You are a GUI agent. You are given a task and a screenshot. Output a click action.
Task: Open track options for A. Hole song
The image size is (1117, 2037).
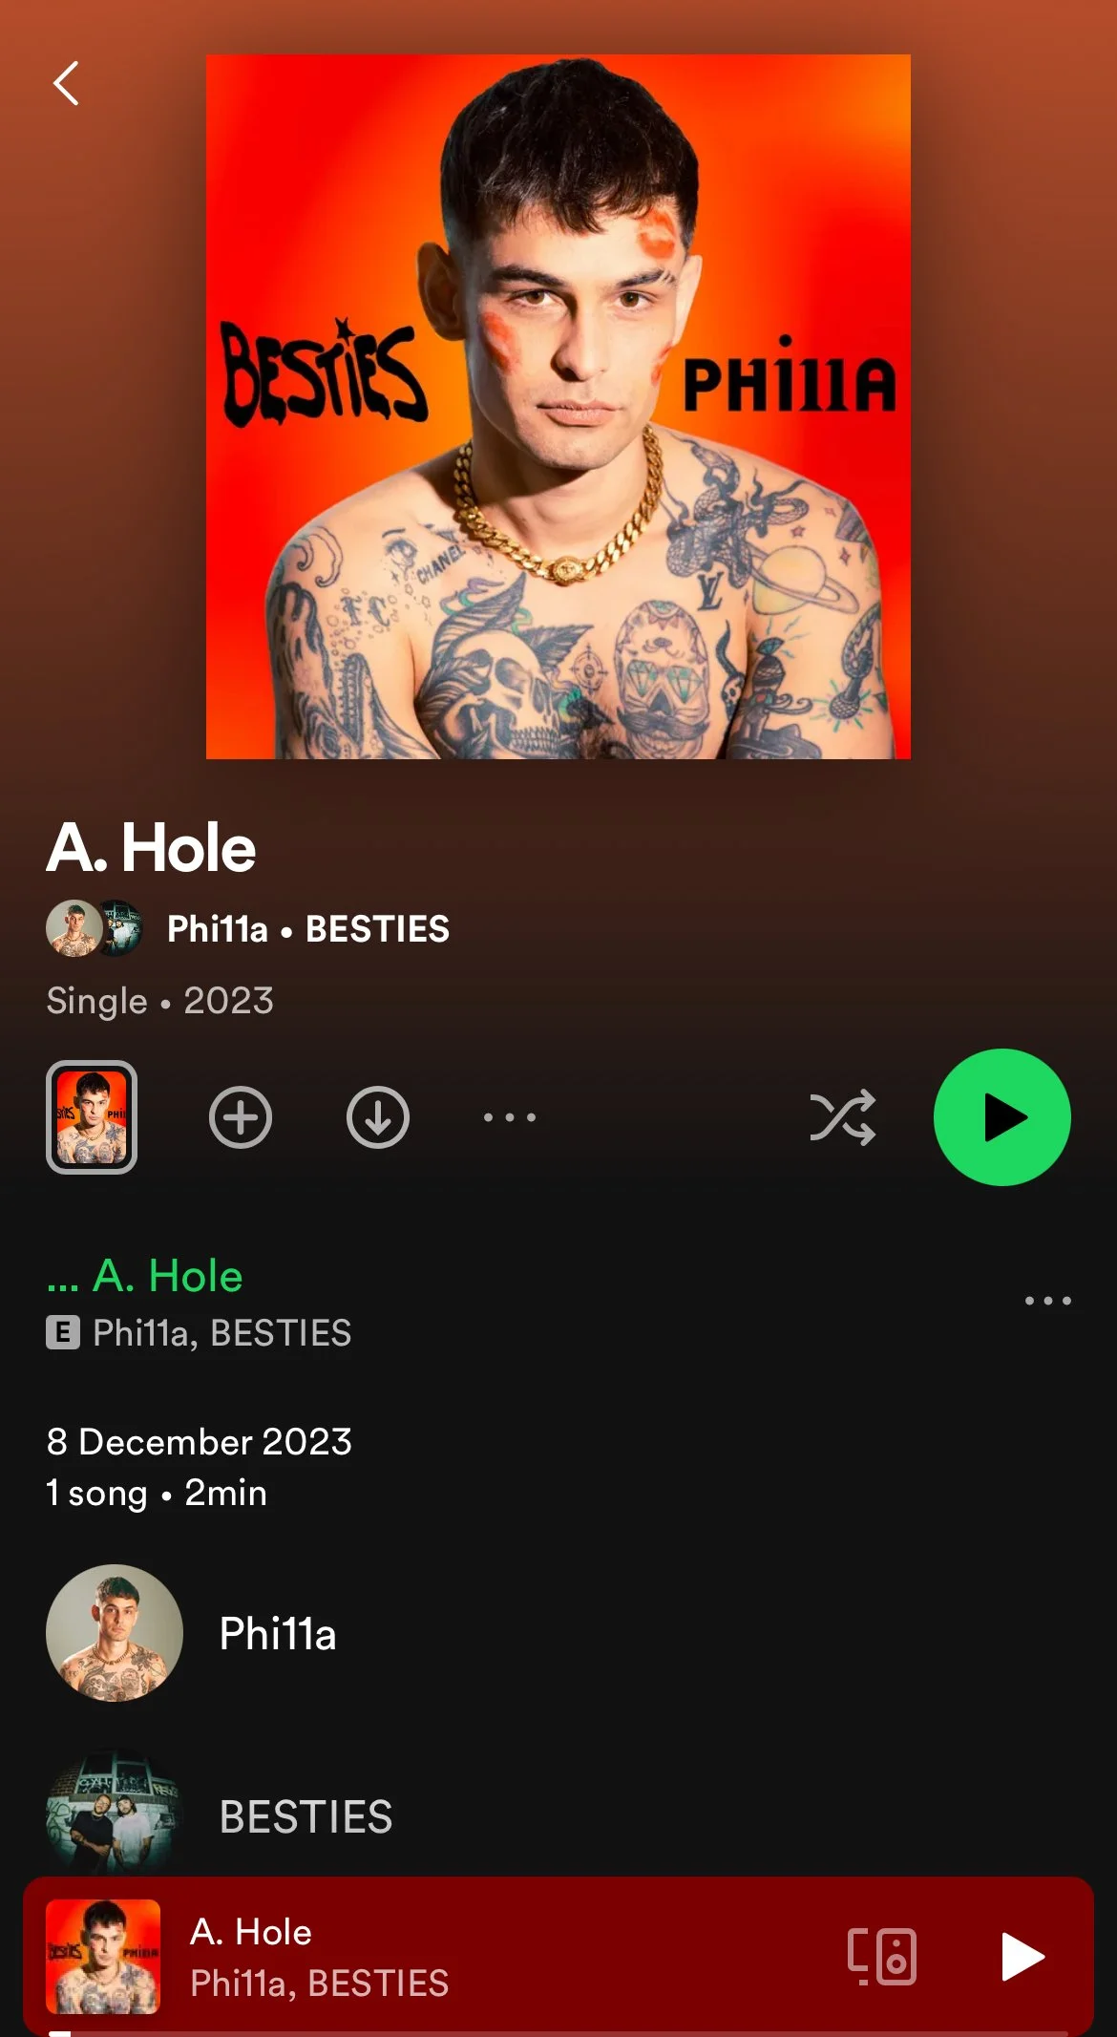coord(1048,1301)
